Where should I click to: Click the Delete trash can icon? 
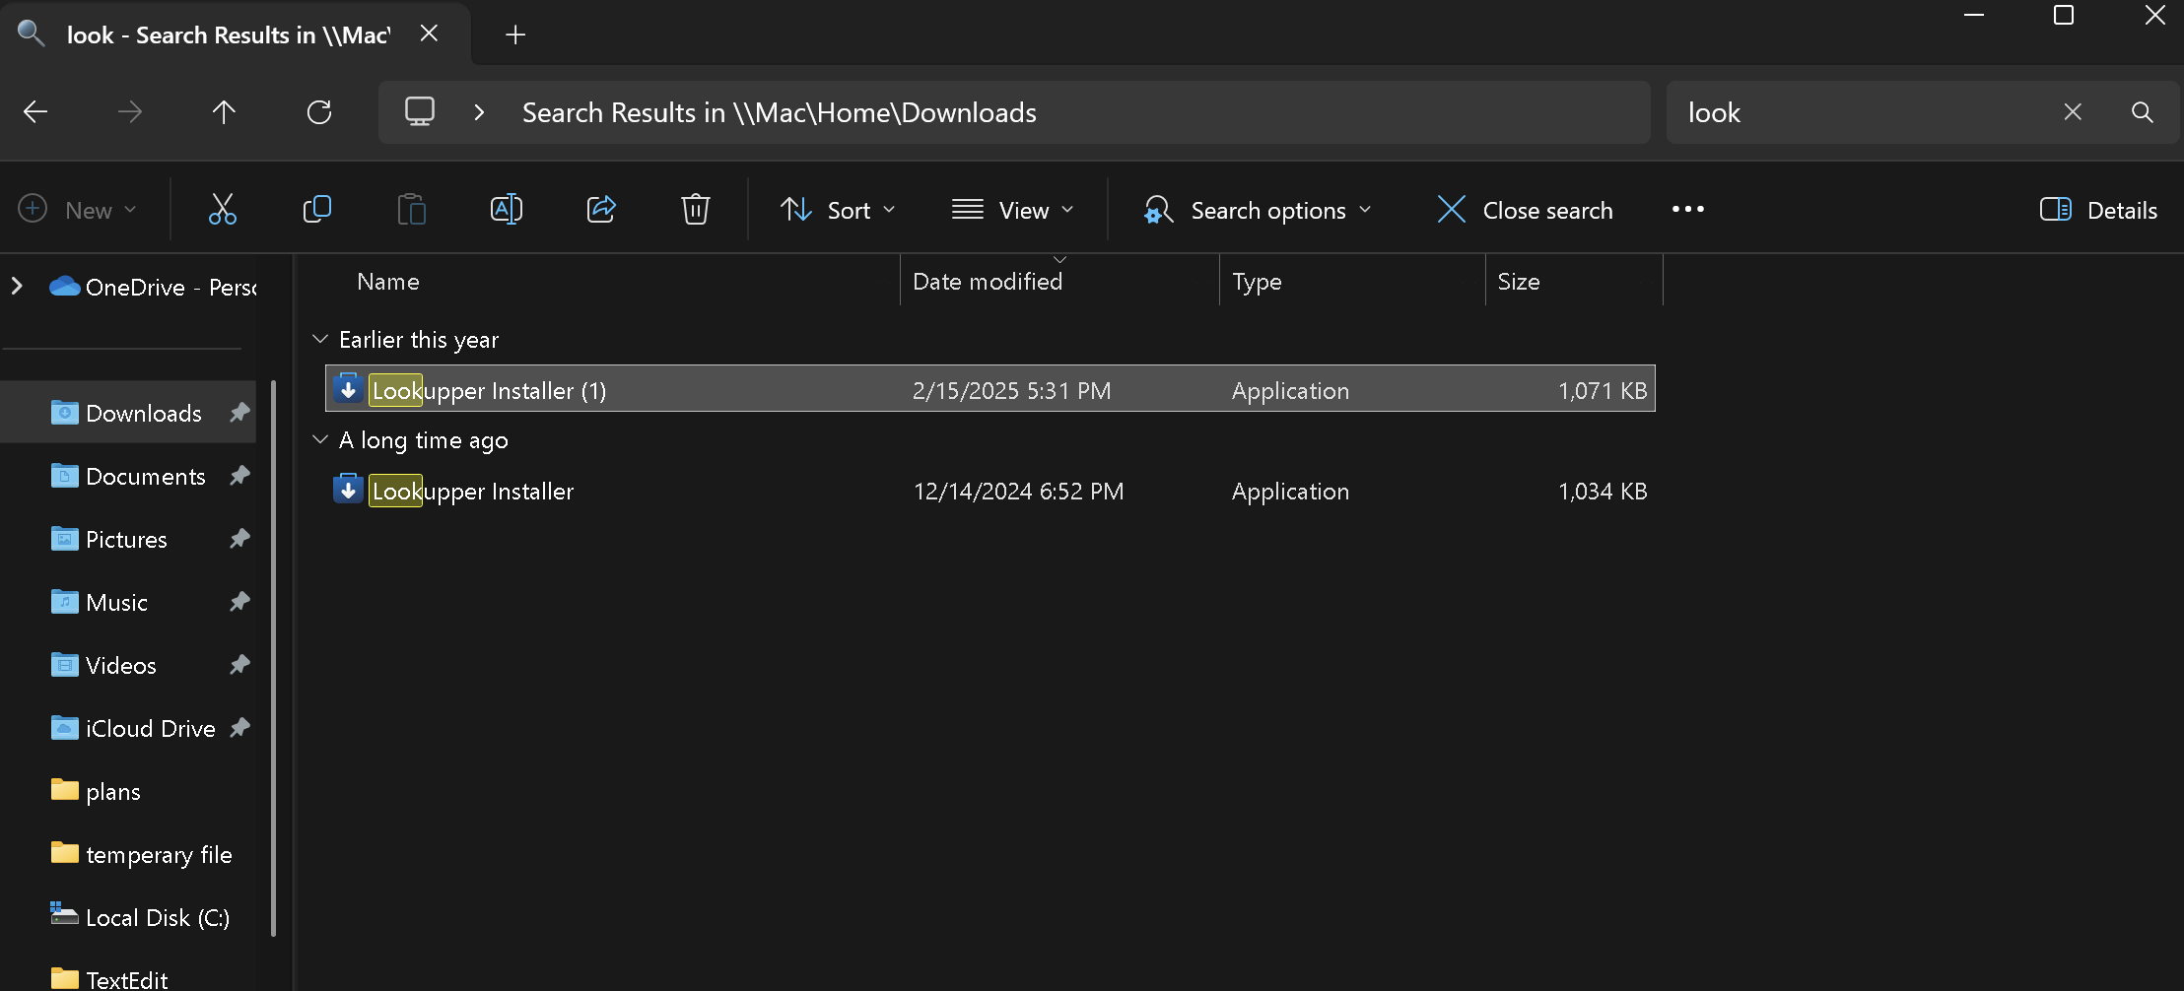click(696, 209)
